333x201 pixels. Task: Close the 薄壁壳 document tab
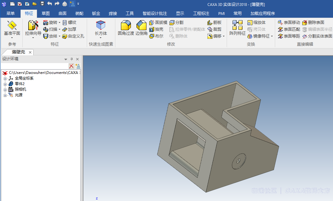coord(30,52)
